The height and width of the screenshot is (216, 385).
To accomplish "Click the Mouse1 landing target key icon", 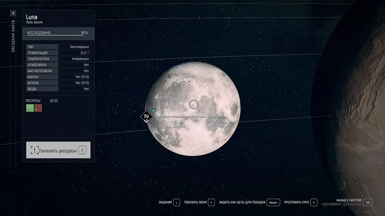I will point(273,202).
